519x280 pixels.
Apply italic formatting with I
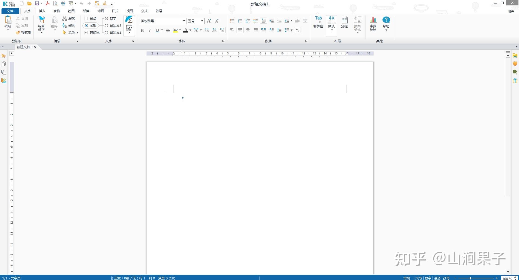coord(149,30)
